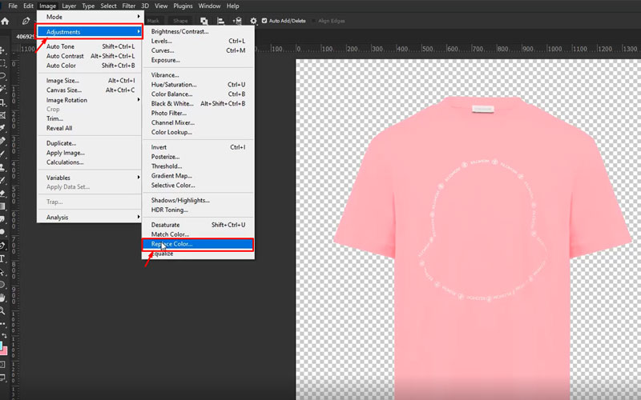Open the Edit toolbar three-dots icon
The height and width of the screenshot is (400, 641).
2,324
